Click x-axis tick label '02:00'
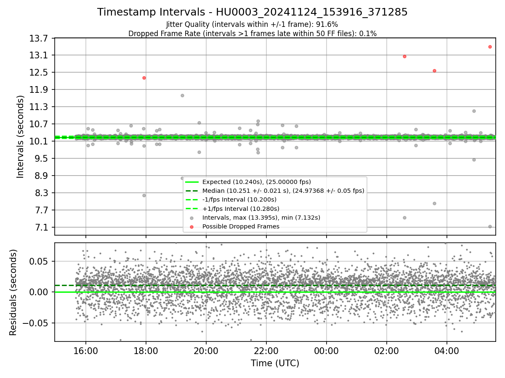The height and width of the screenshot is (378, 505). pos(387,351)
